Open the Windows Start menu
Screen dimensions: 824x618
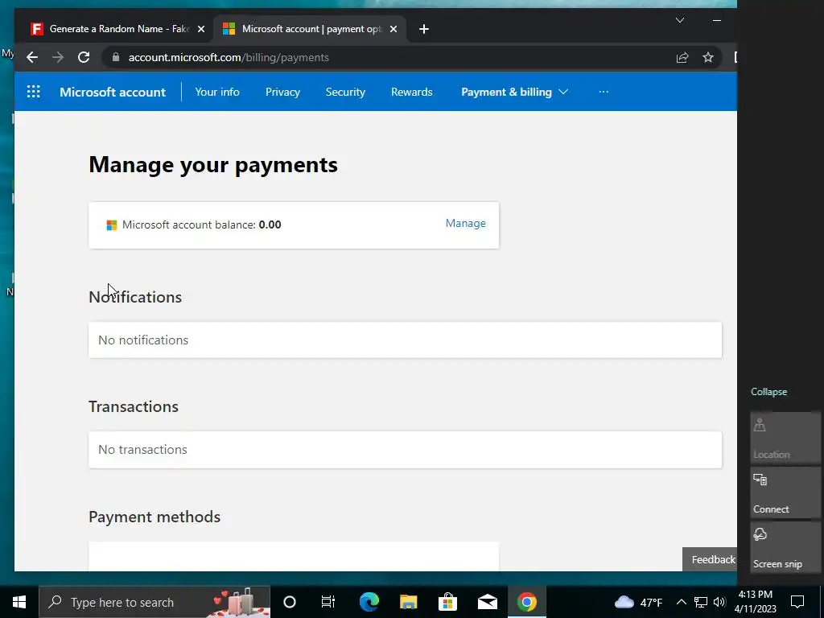click(19, 602)
